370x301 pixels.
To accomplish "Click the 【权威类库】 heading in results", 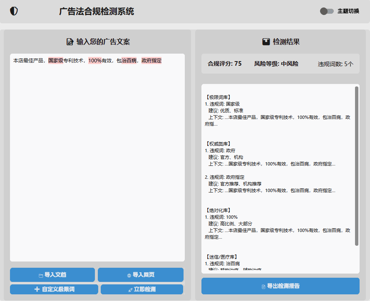I will tap(218, 144).
